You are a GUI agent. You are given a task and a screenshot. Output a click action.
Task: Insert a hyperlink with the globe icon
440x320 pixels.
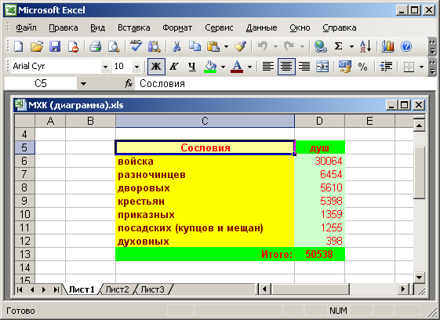[321, 46]
